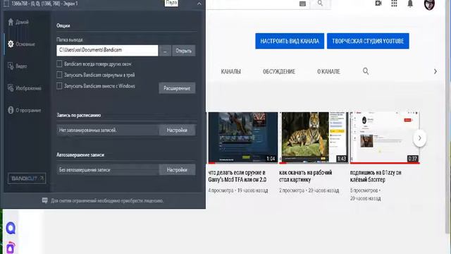Click the YouTube search magnifier button
The width and height of the screenshot is (451, 254).
tap(320, 4)
